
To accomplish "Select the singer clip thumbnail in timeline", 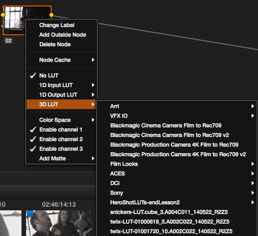I will click(x=59, y=223).
